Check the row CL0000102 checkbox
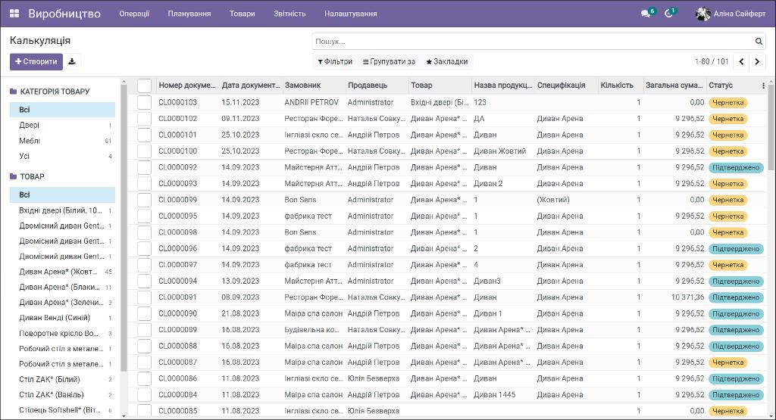This screenshot has width=776, height=420. (145, 119)
